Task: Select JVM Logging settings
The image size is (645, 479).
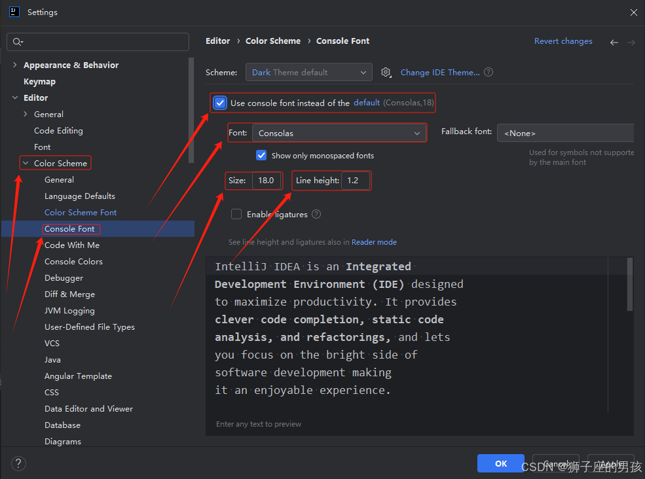Action: [69, 311]
